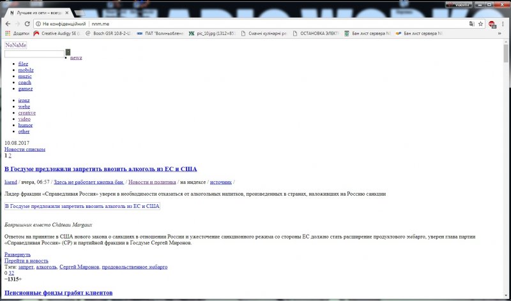Open the tag 'продовольственное эмбарго'
The image size is (511, 301).
pos(135,267)
